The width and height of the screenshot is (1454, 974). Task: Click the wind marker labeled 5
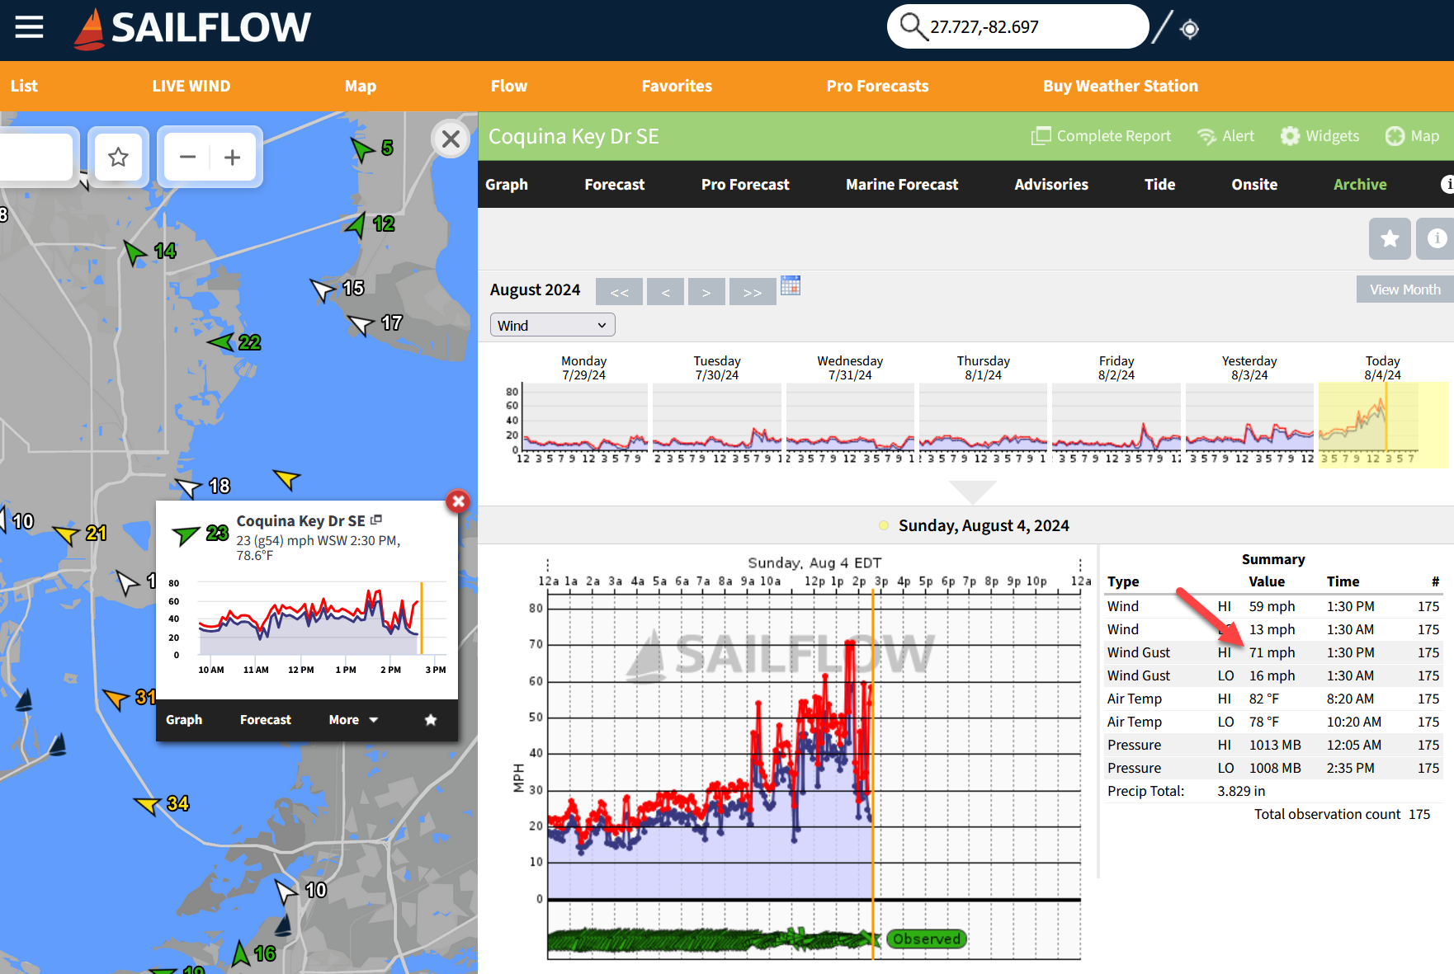[x=371, y=148]
